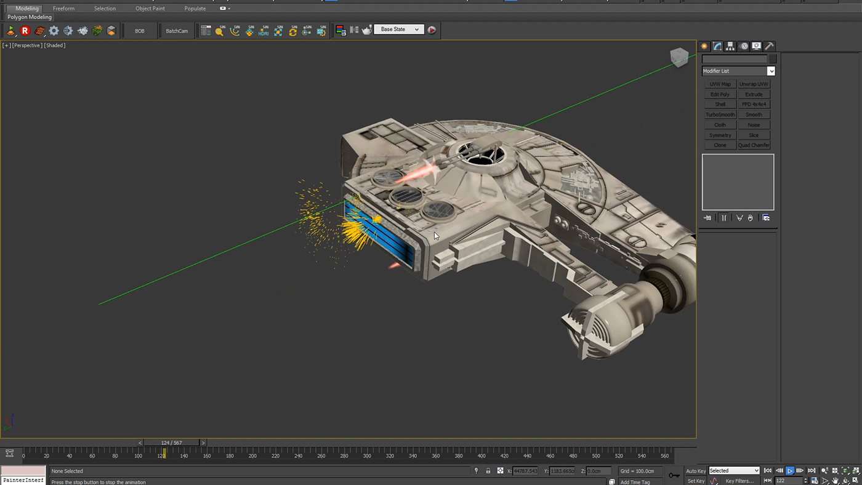Viewport: 862px width, 485px height.
Task: Open the Shaded viewport shading menu
Action: pyautogui.click(x=55, y=46)
